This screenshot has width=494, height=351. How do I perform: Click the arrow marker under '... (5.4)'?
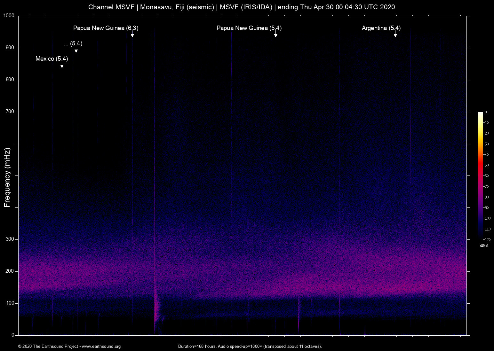(x=76, y=49)
